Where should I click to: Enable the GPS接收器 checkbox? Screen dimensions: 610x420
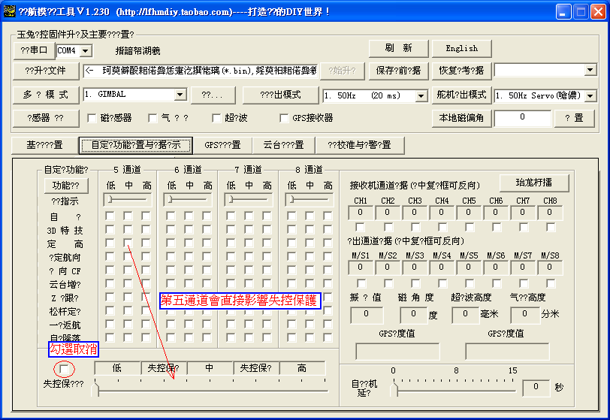[285, 118]
